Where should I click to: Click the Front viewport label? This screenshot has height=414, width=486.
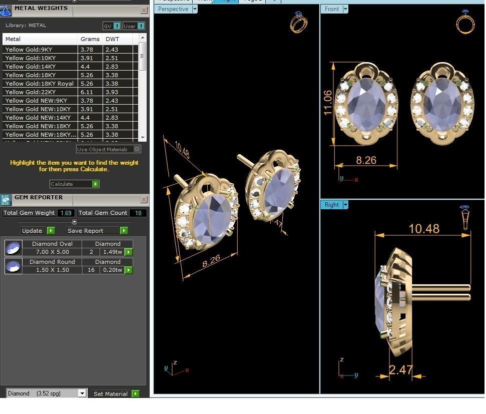[x=332, y=9]
